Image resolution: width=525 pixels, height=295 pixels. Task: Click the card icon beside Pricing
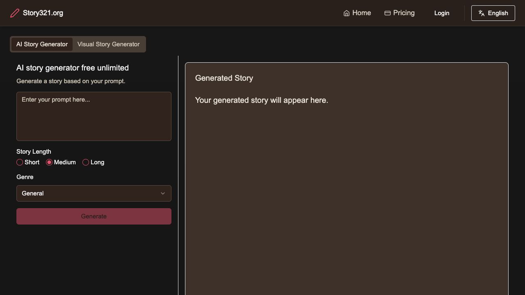tap(387, 13)
